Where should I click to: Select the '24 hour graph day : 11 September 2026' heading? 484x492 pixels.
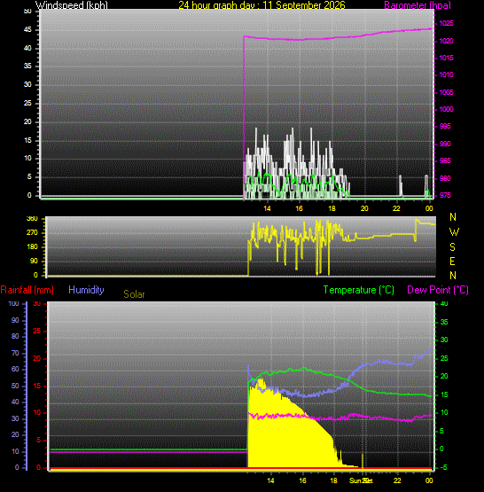coord(262,5)
